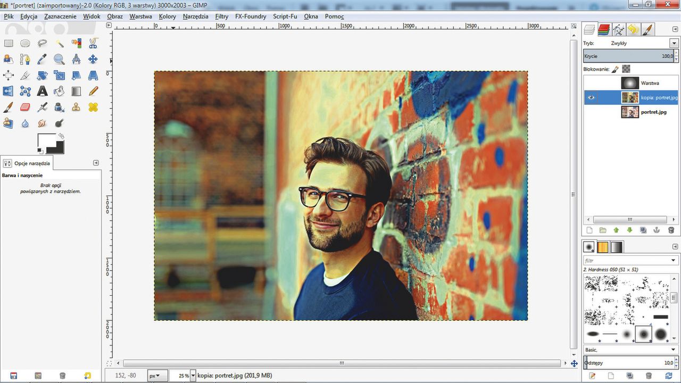Select the Perspective tool

[x=93, y=75]
